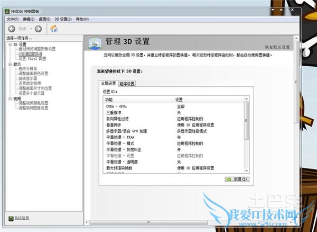Click settings list scroll-up arrow
This screenshot has height=232, width=317.
246,99
